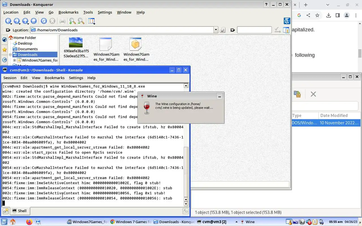Go back in Konqueror toolbar
Viewport: 362px width, 226px height.
click(8, 21)
